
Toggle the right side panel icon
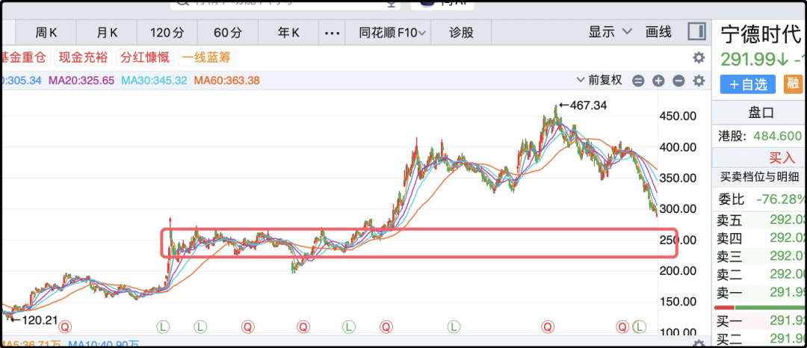pos(696,32)
